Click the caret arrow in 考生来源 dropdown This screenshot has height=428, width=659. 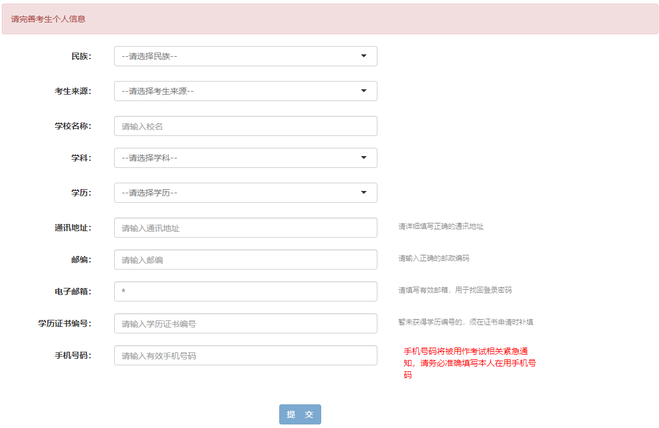[363, 91]
